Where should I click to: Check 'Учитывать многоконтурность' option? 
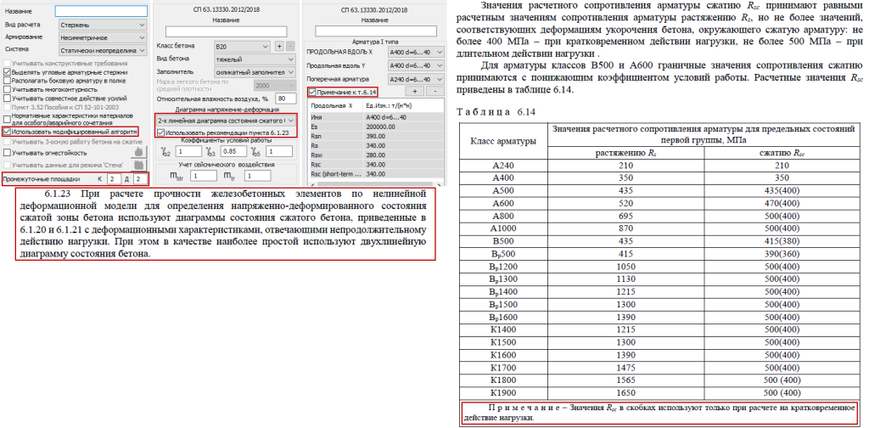coord(8,91)
